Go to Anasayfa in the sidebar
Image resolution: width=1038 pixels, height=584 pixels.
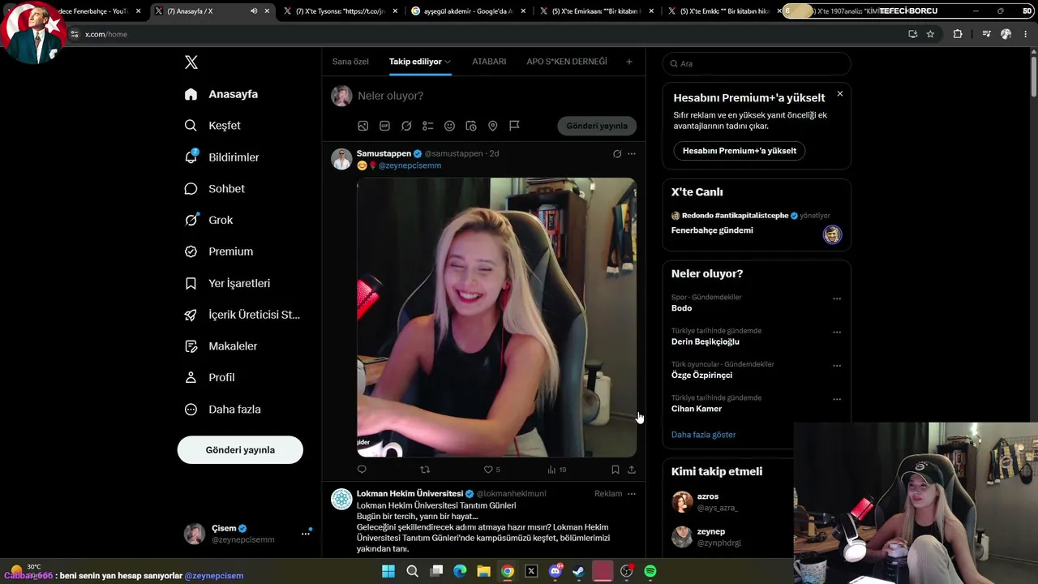tap(221, 94)
